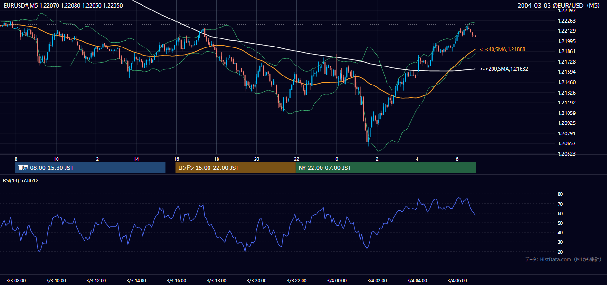Viewport: 607px width, 285px height.
Task: Click the London 16:00-22:00 JST session bar
Action: (x=236, y=168)
